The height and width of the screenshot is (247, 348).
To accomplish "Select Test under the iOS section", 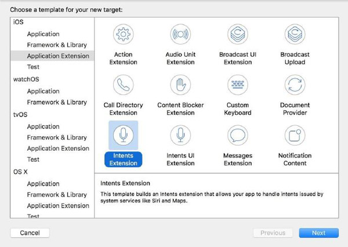I will [33, 67].
